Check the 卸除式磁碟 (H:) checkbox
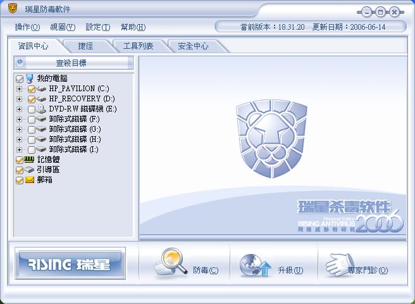The image size is (415, 304). click(32, 139)
